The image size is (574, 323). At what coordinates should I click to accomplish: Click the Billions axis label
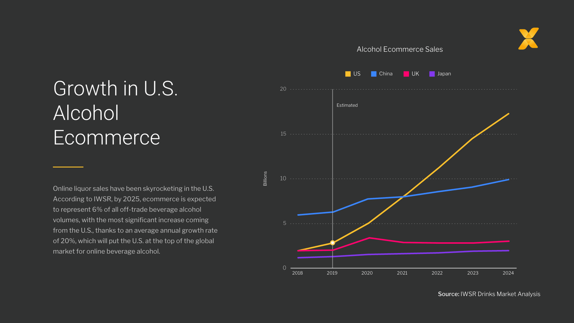click(265, 179)
